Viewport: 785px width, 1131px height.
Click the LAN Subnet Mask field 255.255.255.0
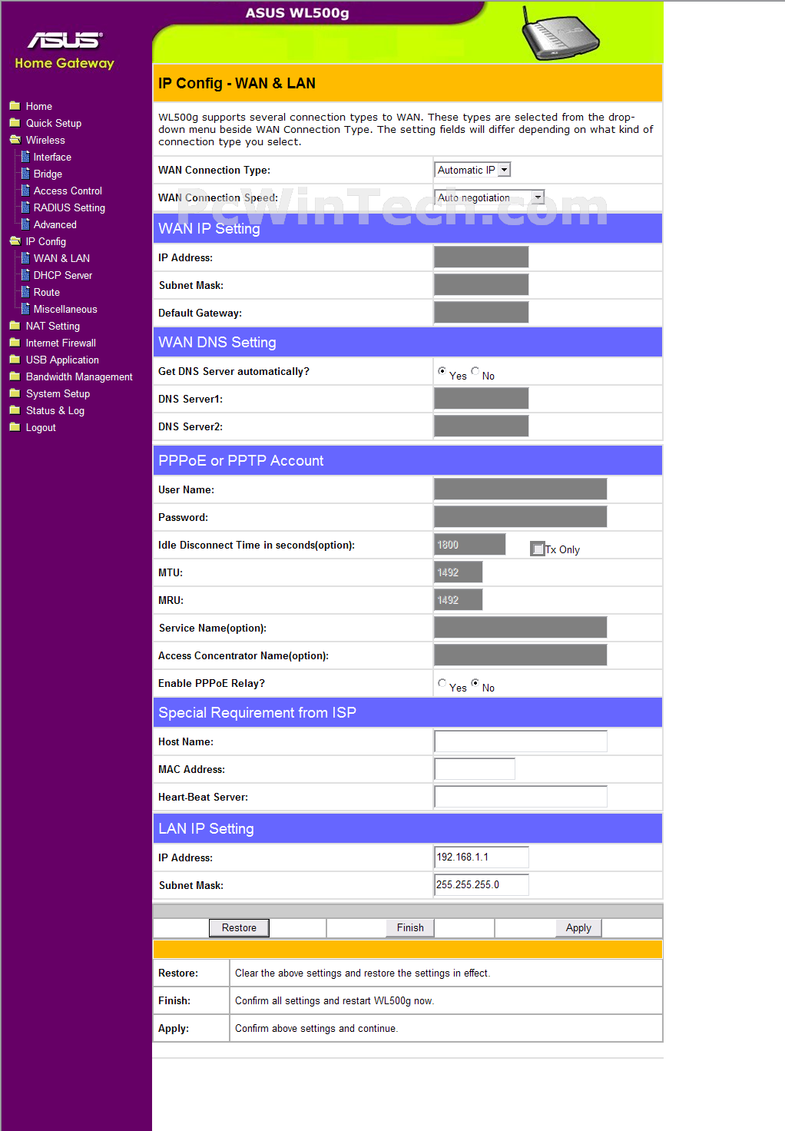(482, 884)
